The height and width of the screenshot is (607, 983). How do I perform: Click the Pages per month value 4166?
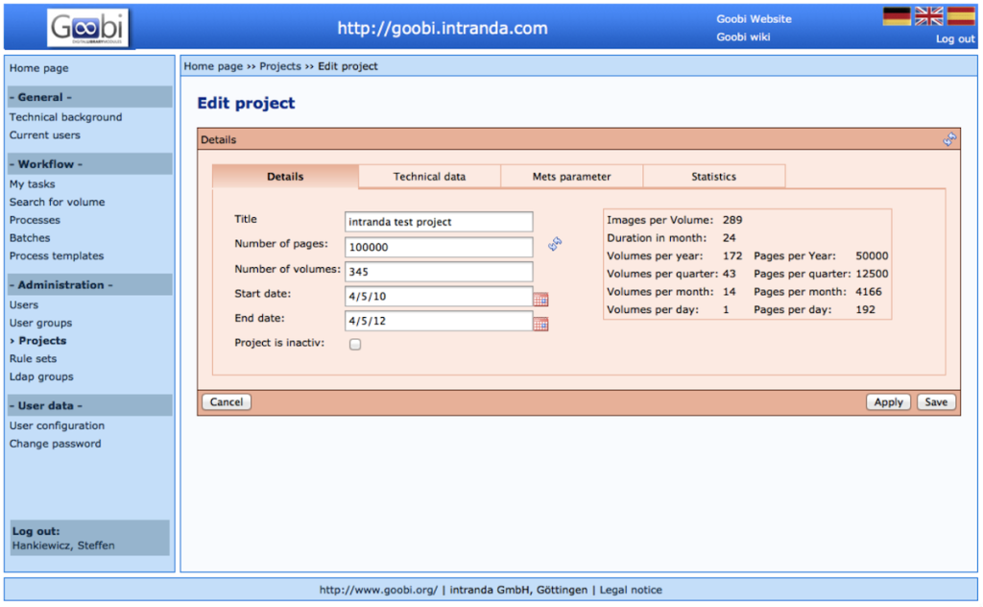click(x=868, y=292)
